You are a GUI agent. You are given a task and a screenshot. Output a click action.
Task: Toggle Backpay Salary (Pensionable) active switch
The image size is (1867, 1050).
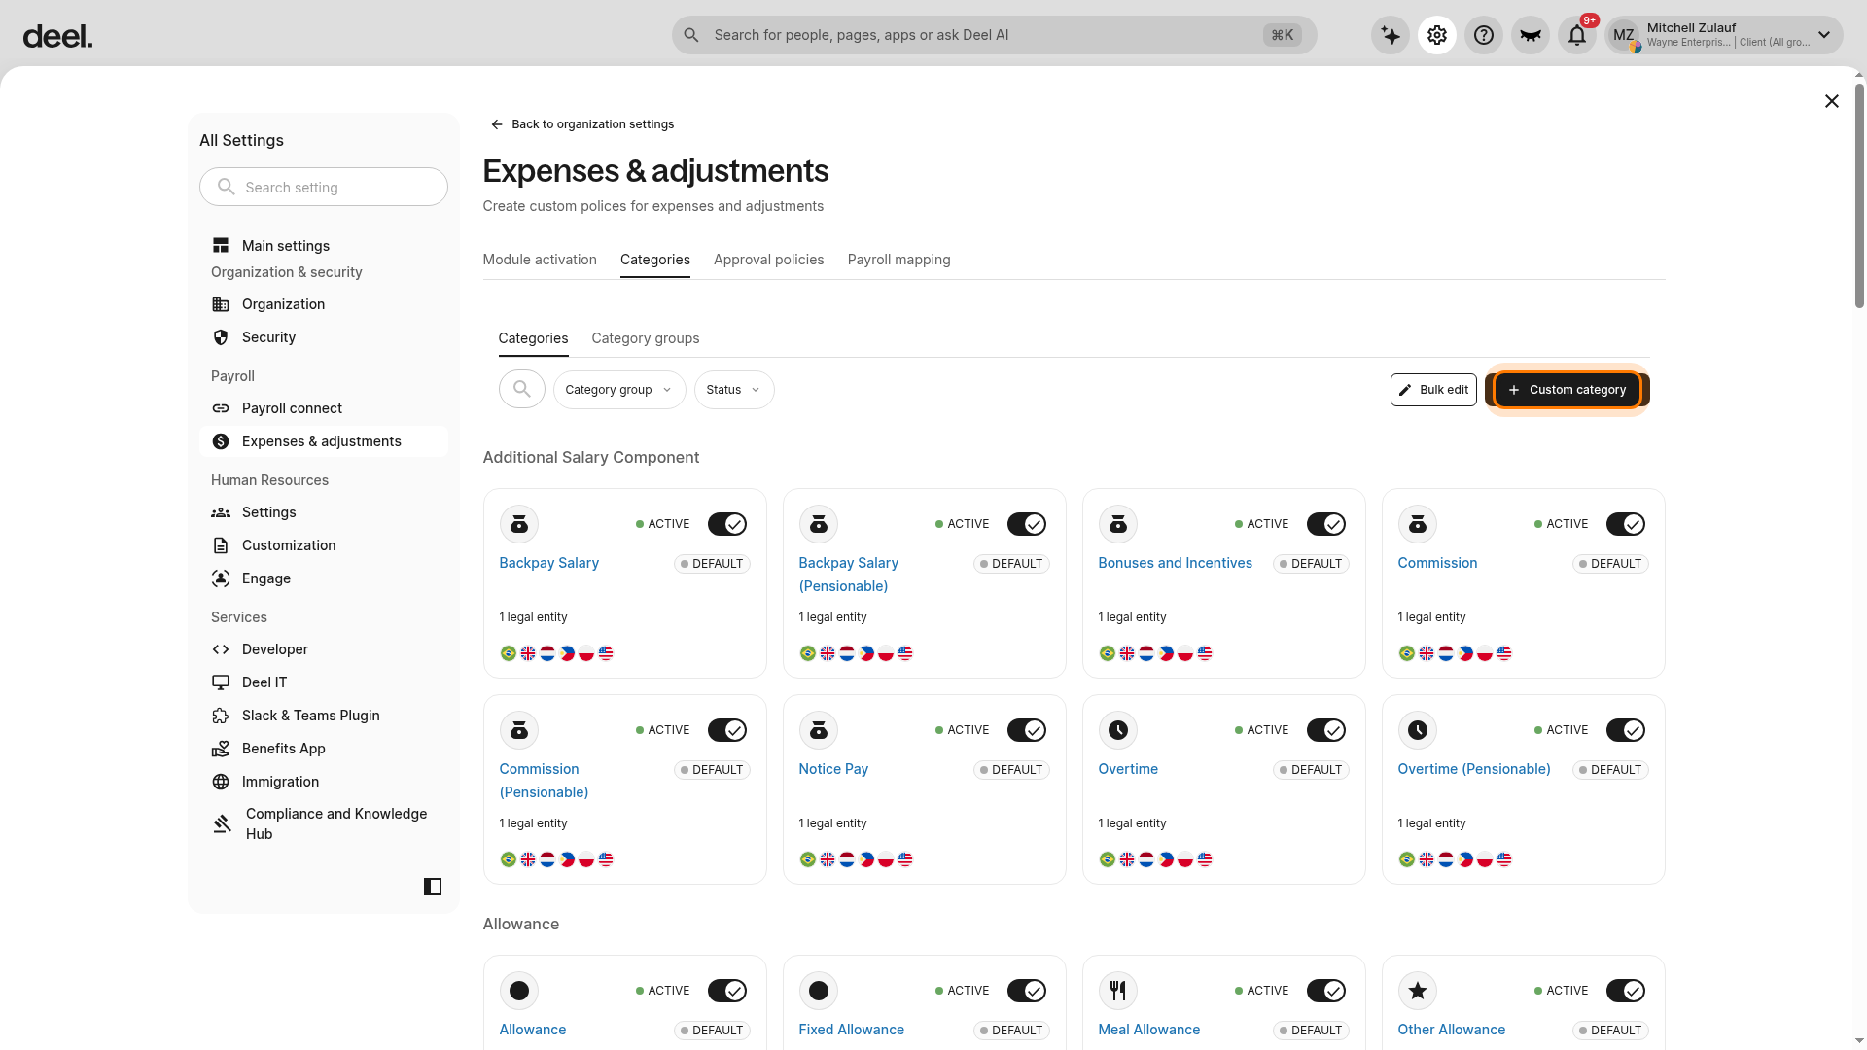1027,524
